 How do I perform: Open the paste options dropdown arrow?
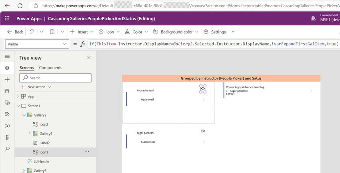(x=62, y=32)
